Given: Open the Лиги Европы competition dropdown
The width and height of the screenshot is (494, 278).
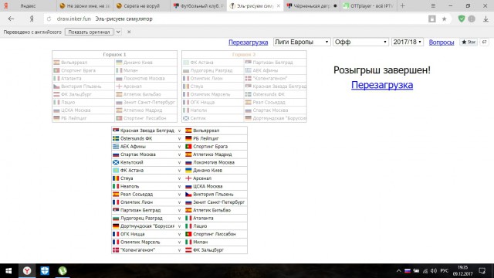Looking at the screenshot, I should coord(302,42).
